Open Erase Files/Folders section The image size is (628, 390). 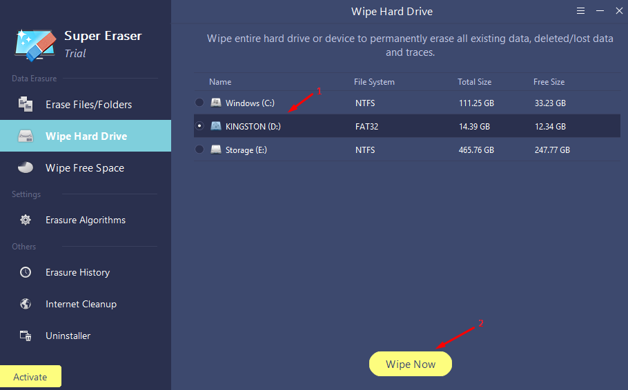pyautogui.click(x=86, y=105)
